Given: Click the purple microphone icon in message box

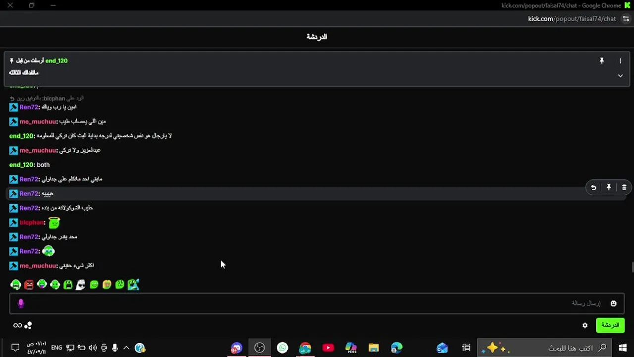Looking at the screenshot, I should [x=21, y=303].
